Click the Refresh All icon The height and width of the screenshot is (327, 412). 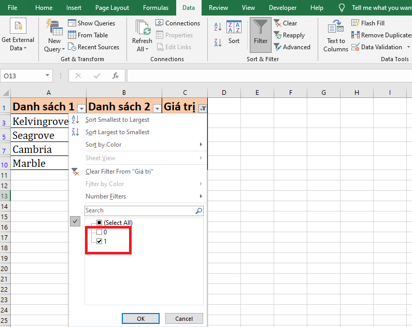click(x=141, y=31)
